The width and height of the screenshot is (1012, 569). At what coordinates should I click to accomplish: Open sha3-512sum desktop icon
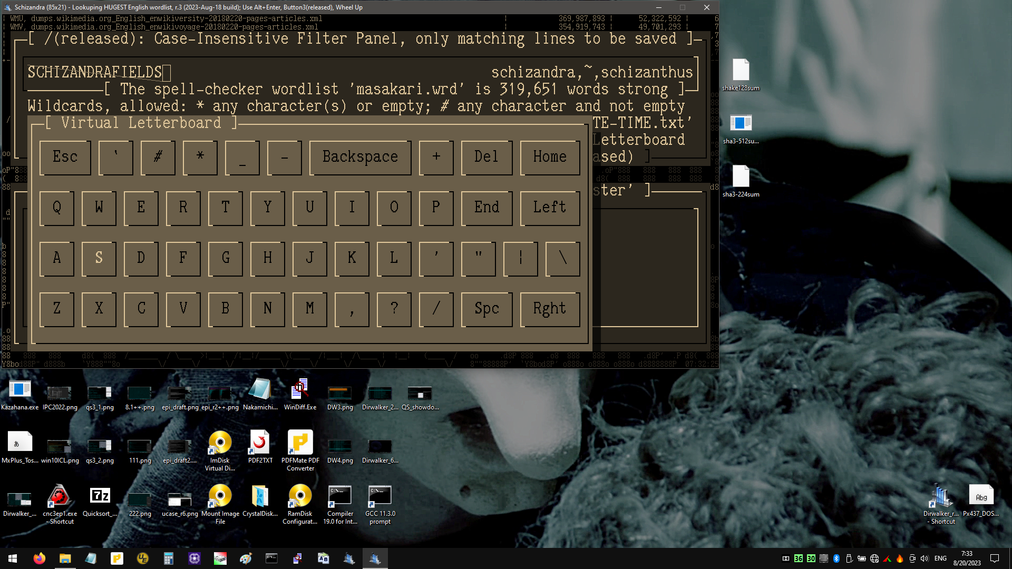tap(741, 129)
